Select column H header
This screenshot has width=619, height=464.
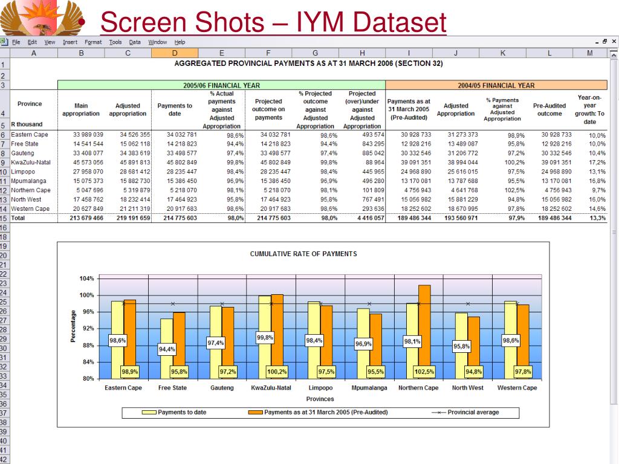pos(362,53)
